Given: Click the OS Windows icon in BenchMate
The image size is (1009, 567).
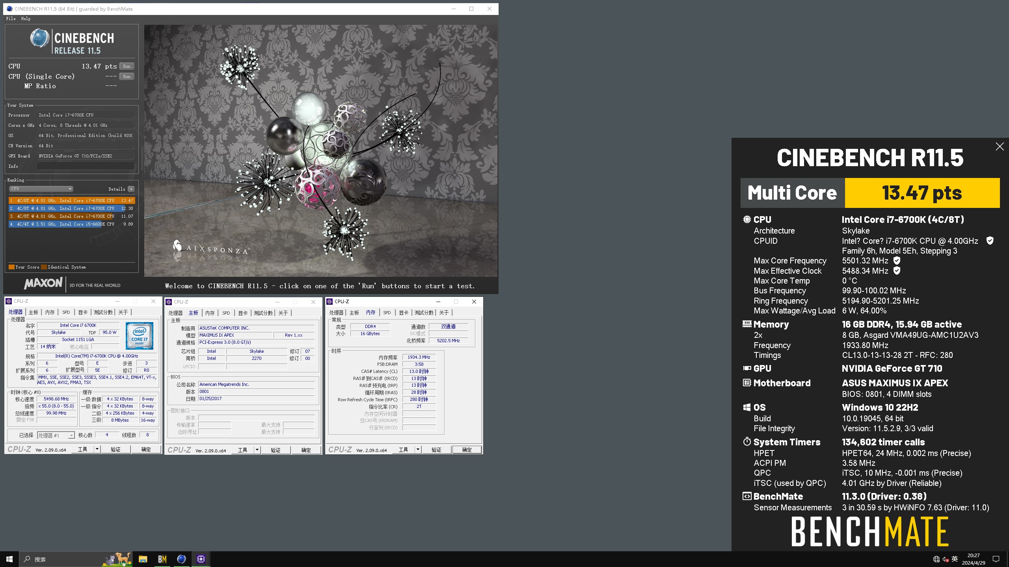Looking at the screenshot, I should [x=747, y=407].
